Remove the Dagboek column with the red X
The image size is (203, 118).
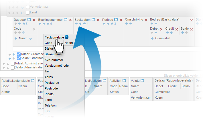click(34, 20)
